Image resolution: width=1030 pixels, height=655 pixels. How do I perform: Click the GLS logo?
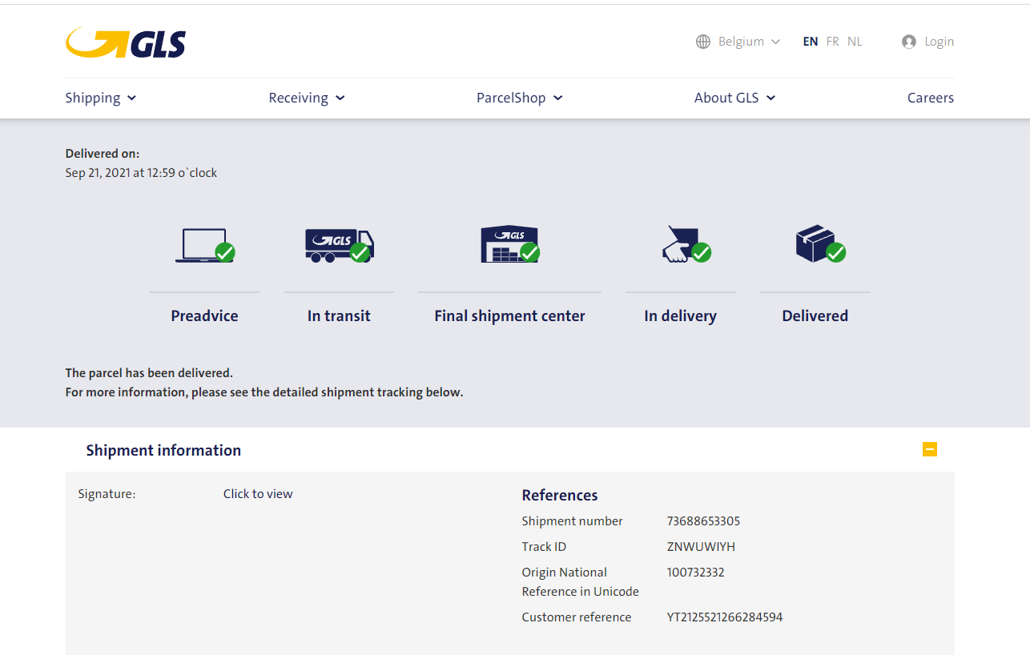(x=126, y=42)
